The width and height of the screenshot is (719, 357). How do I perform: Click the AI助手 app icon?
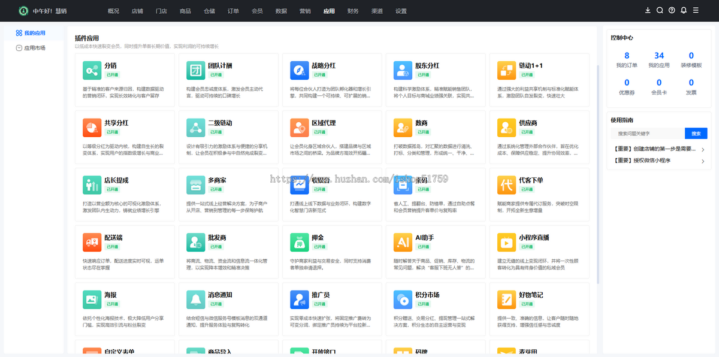click(x=403, y=243)
